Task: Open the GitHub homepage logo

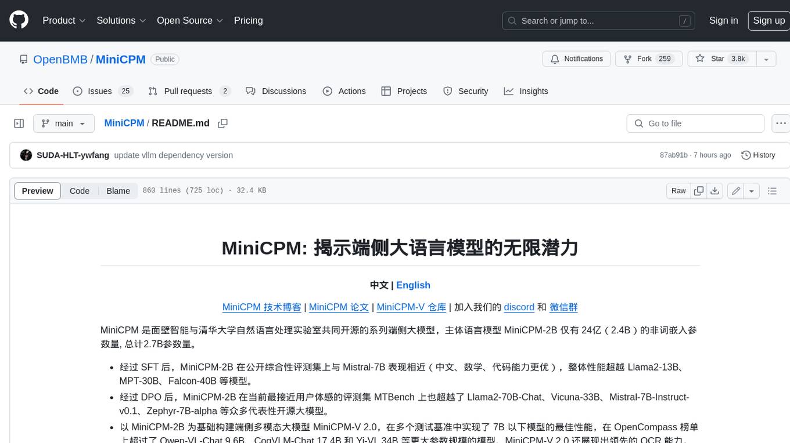Action: click(19, 20)
